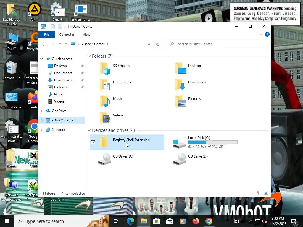Screen dimensions: 303x227
Task: Click the Registry Shell Extension folder icon
Action: point(104,142)
